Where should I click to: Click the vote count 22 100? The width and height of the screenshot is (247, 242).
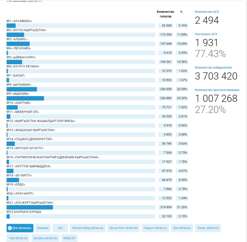pos(166,216)
